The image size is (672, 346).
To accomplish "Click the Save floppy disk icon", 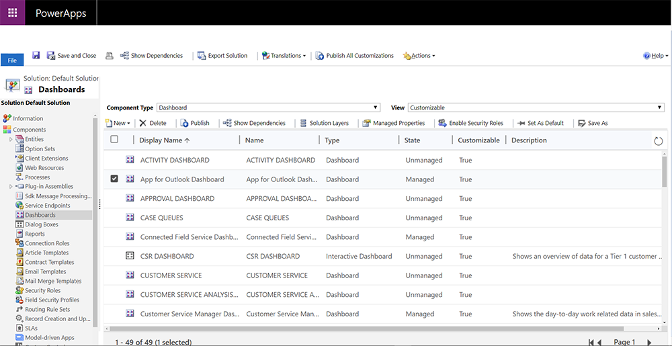I will point(36,56).
